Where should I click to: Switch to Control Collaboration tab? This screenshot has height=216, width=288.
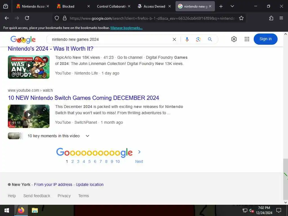pyautogui.click(x=113, y=6)
